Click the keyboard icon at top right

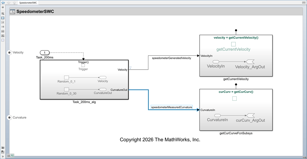pyautogui.click(x=304, y=2)
